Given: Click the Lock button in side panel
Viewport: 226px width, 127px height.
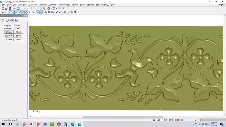Looking at the screenshot, I should click(x=18, y=32).
